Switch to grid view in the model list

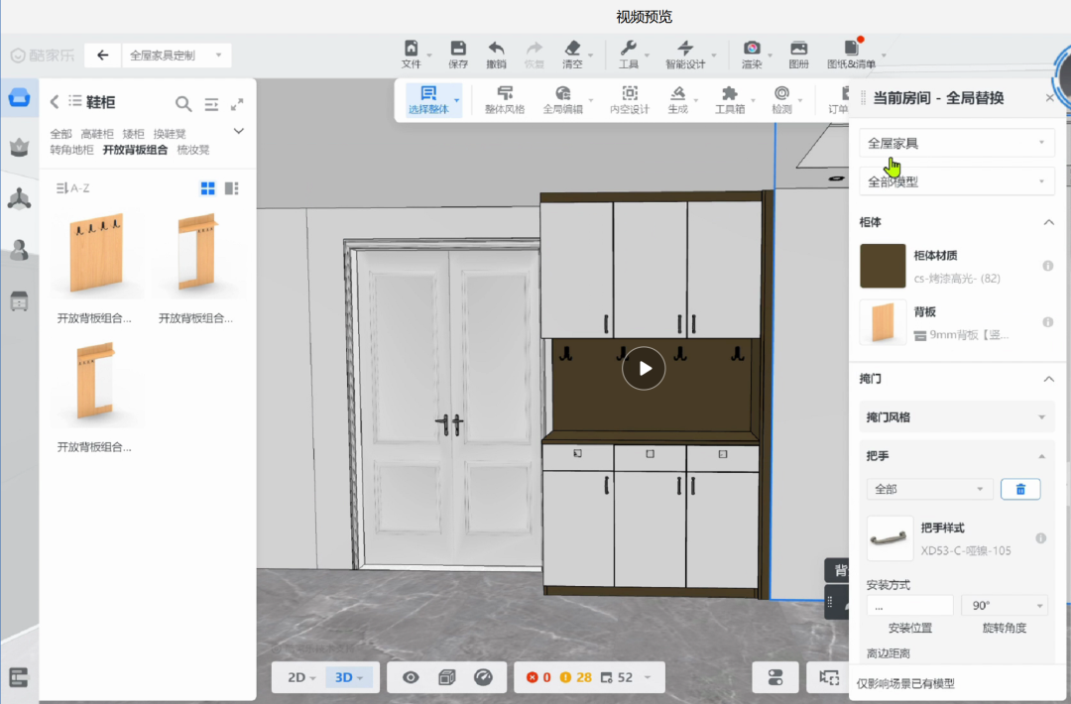point(208,188)
